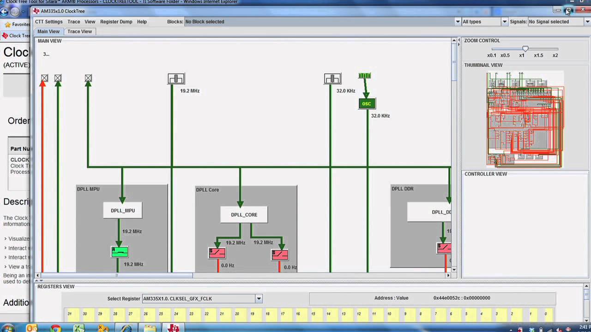Screen dimensions: 591x332
Task: Click the red switch in DPLL DDR block
Action: 444,248
